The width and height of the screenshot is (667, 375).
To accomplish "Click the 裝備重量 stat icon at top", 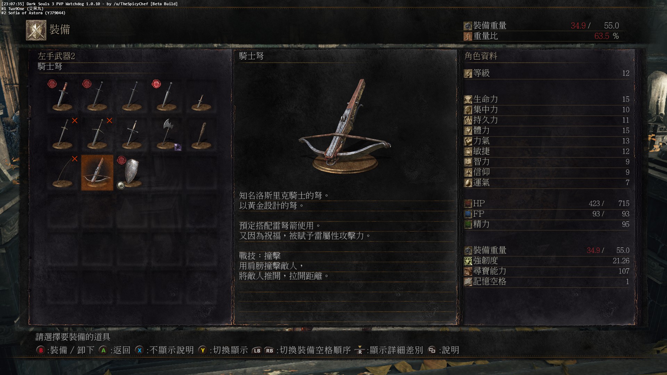I will pyautogui.click(x=468, y=26).
